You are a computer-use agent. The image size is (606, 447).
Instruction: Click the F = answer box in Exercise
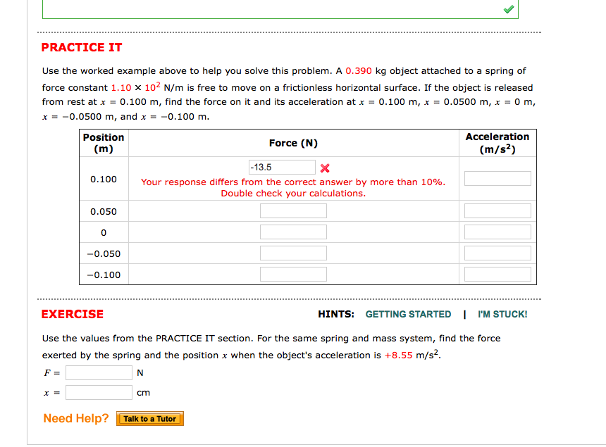click(99, 372)
